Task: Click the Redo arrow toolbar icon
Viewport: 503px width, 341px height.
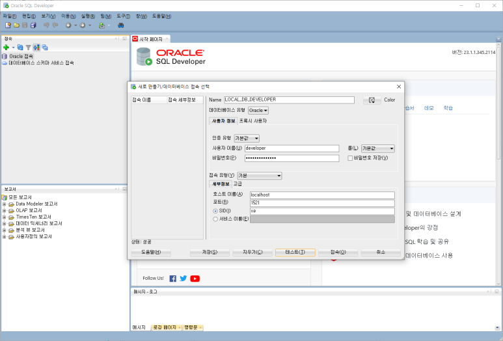Action: [55, 25]
